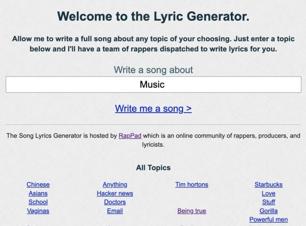
Task: Open the RapPad link
Action: [130, 136]
